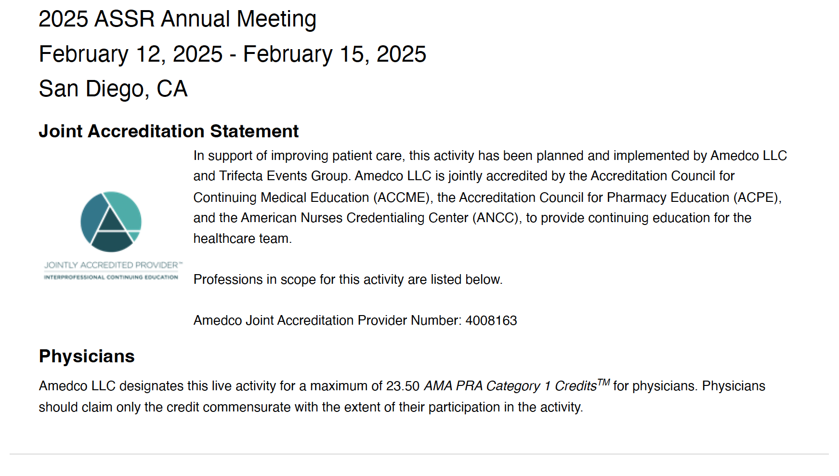Click the 'JOINTLY ACCREDITED PROVIDER' caption under logo

[113, 265]
